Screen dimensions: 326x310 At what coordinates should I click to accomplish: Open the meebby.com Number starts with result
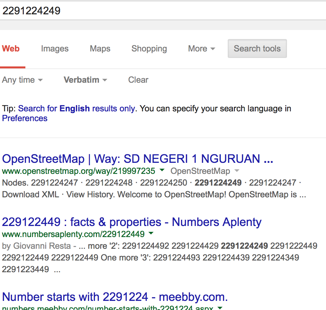[x=115, y=297]
